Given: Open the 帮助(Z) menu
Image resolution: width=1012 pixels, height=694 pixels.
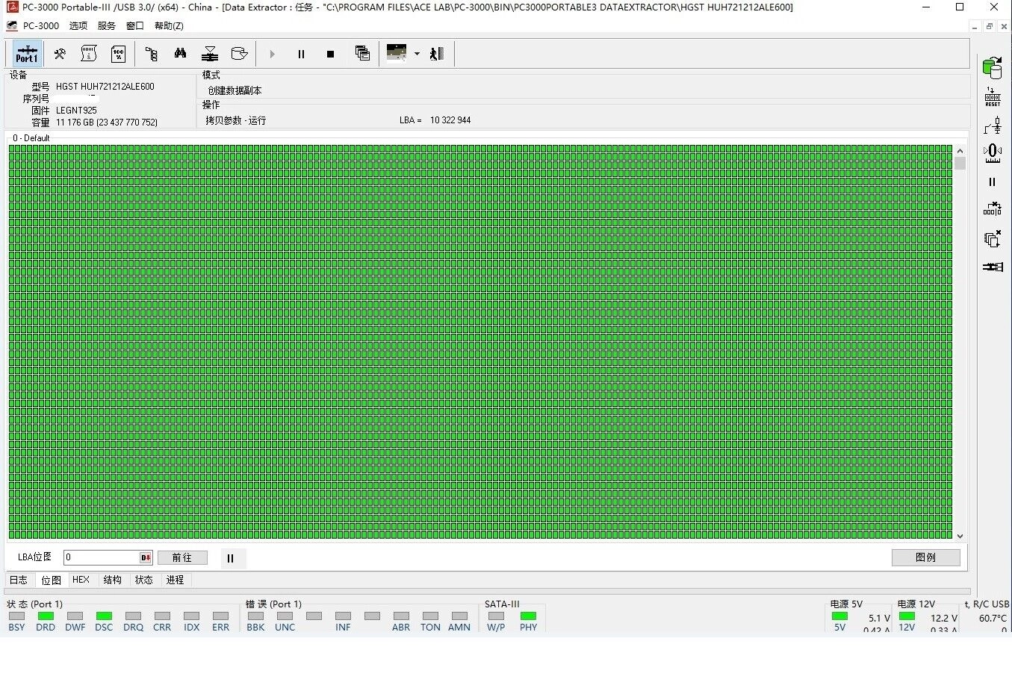Looking at the screenshot, I should point(169,25).
